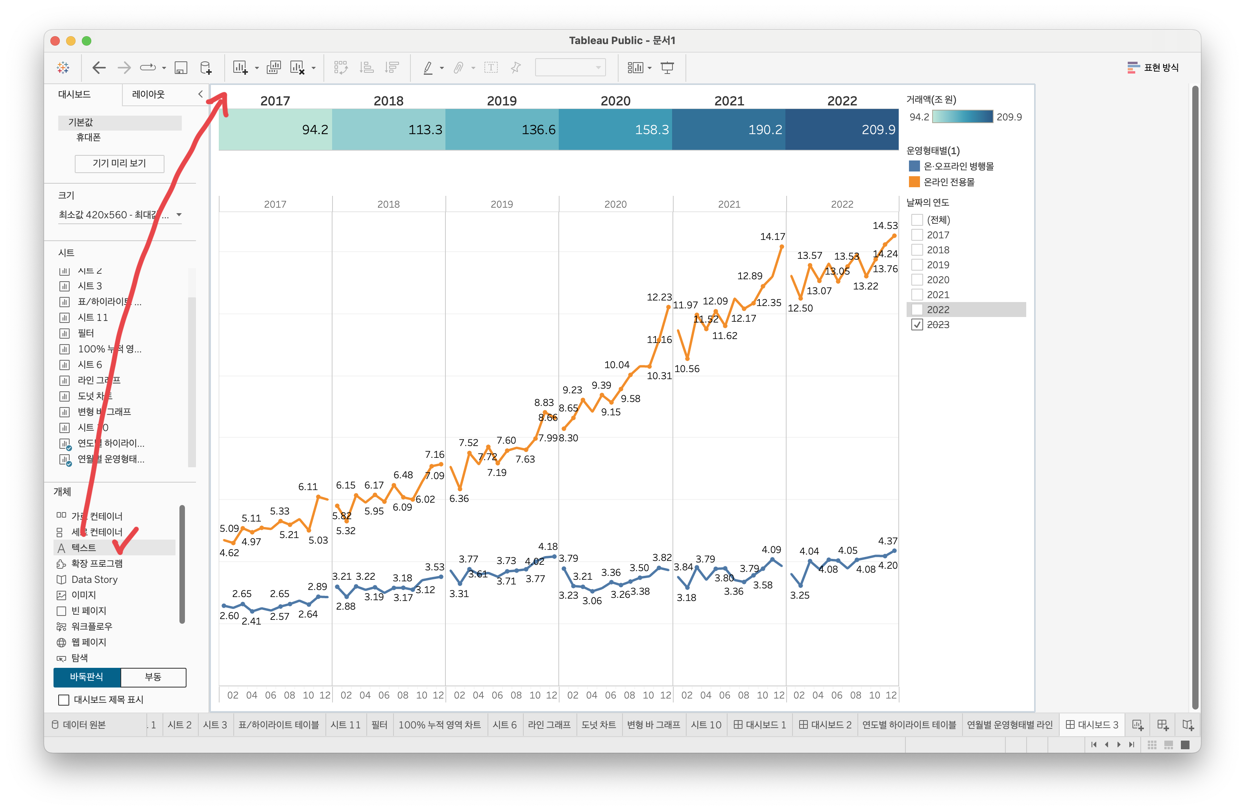Click the 기기 미리 보기 button

(x=119, y=163)
